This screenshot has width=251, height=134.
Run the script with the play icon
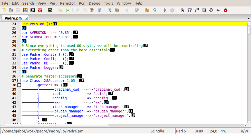pyautogui.click(x=165, y=11)
